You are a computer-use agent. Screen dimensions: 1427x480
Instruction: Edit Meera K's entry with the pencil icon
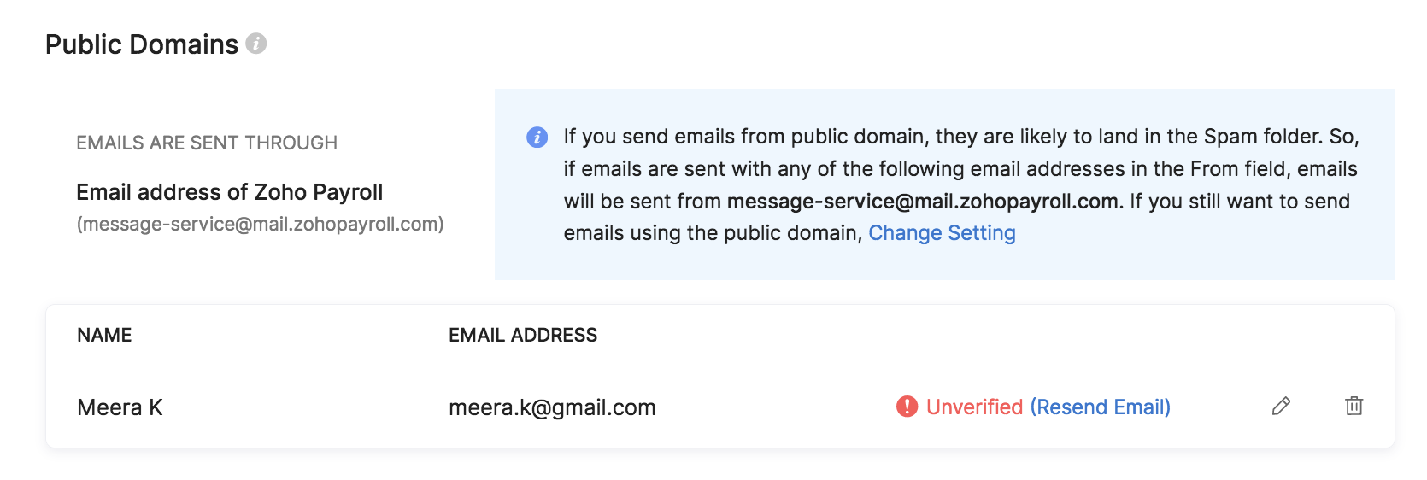1281,407
